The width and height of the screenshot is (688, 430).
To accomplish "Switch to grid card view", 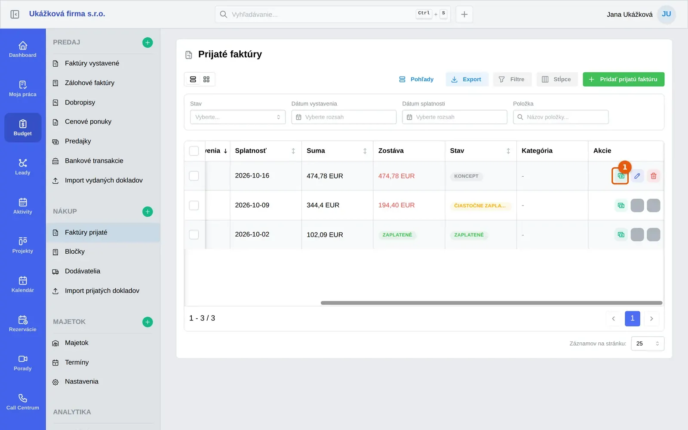I will [206, 79].
